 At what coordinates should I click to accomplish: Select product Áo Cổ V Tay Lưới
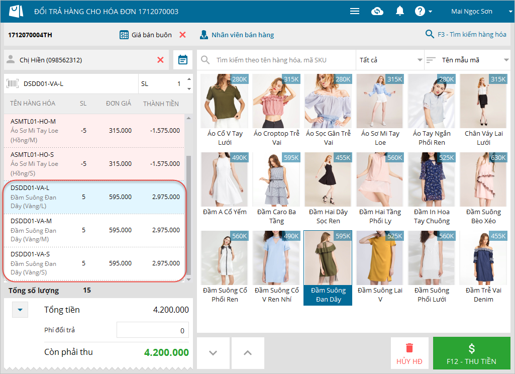pyautogui.click(x=225, y=111)
